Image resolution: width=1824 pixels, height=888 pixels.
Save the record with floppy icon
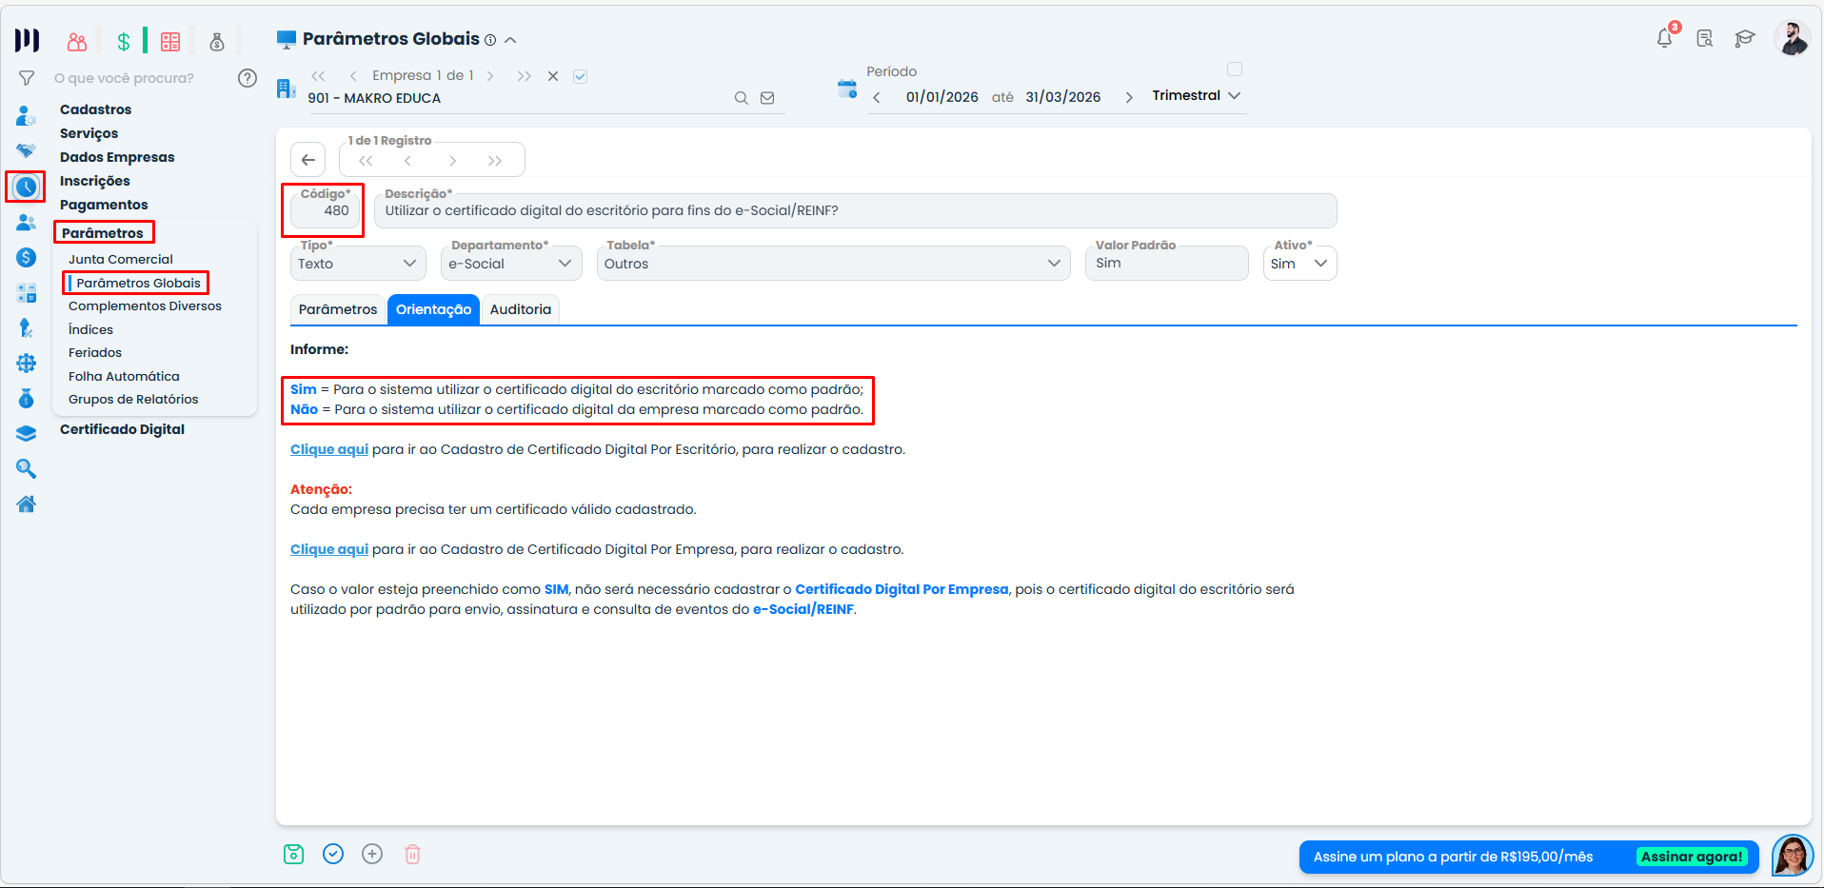click(x=294, y=854)
